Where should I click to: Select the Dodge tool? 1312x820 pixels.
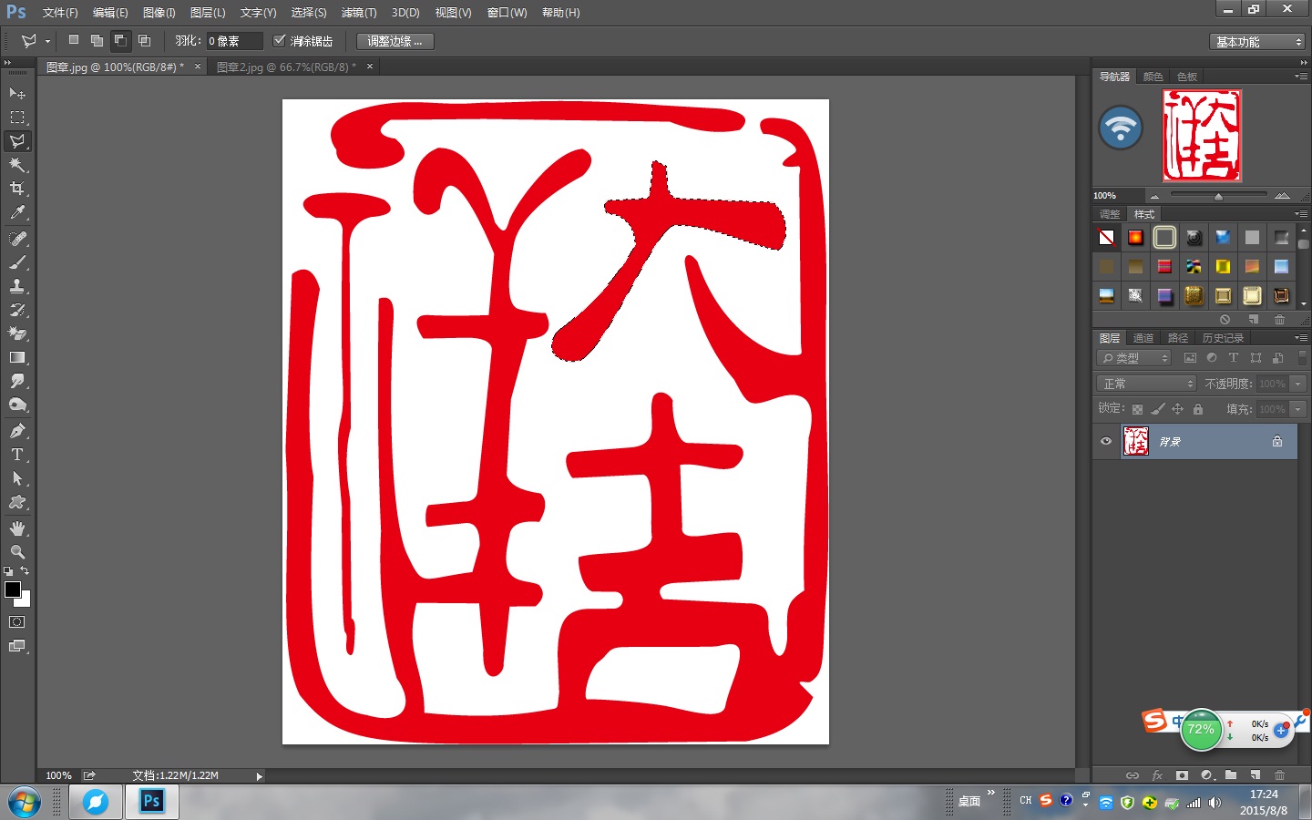[x=17, y=405]
